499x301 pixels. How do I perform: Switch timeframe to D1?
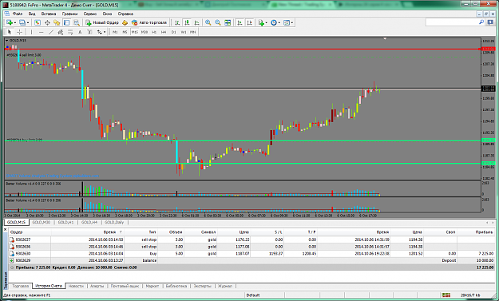tap(173, 32)
